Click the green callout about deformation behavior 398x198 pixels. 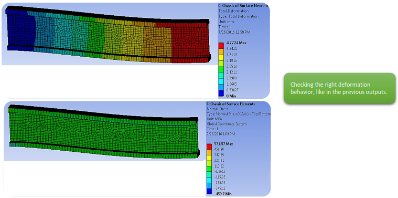[340, 88]
